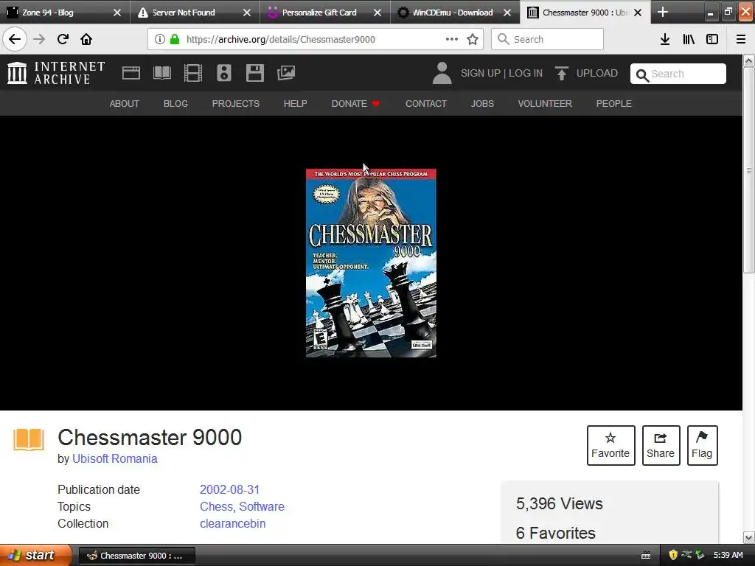Click the UPLOAD link
The width and height of the screenshot is (755, 566).
pos(597,73)
